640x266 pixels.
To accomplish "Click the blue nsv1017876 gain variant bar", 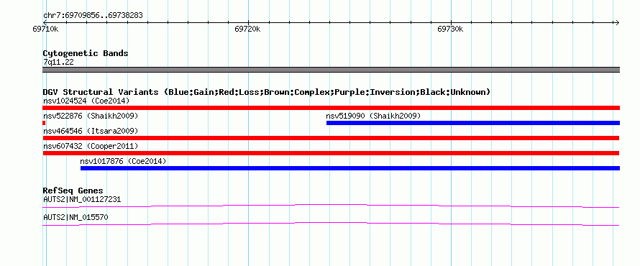I will pyautogui.click(x=350, y=168).
